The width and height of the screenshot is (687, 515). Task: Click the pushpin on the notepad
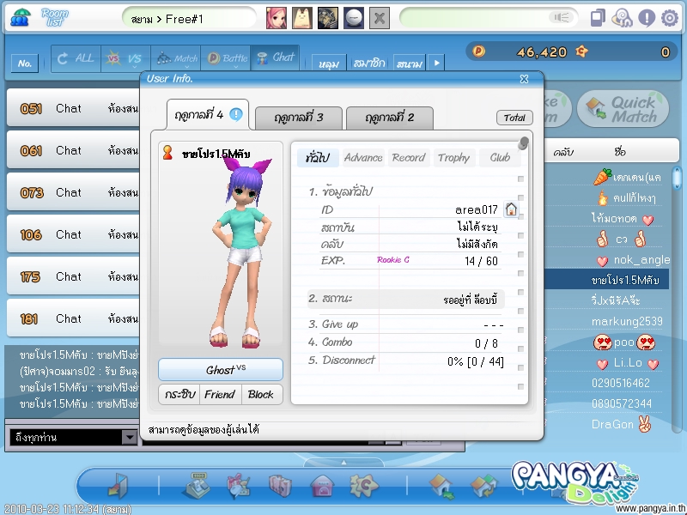(523, 142)
